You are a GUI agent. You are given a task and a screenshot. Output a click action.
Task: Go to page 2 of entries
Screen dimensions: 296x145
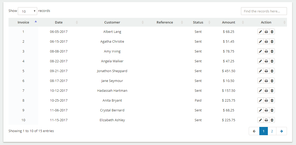click(272, 131)
